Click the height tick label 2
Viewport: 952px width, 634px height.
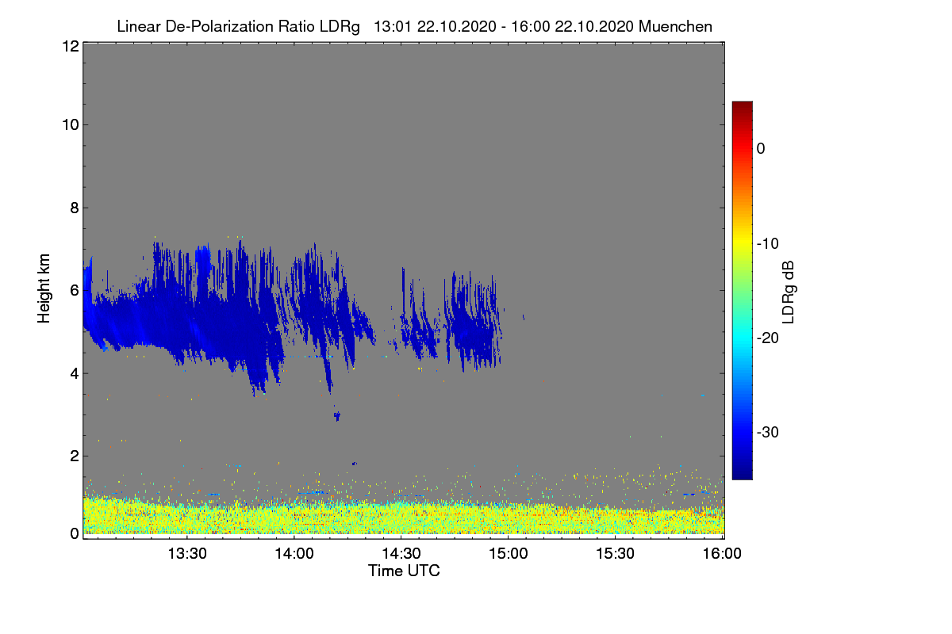pos(74,456)
